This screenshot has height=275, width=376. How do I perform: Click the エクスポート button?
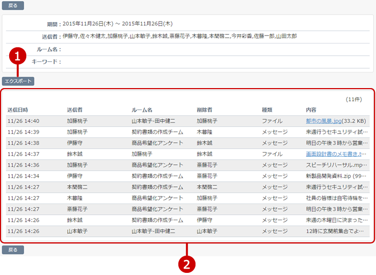click(x=18, y=82)
